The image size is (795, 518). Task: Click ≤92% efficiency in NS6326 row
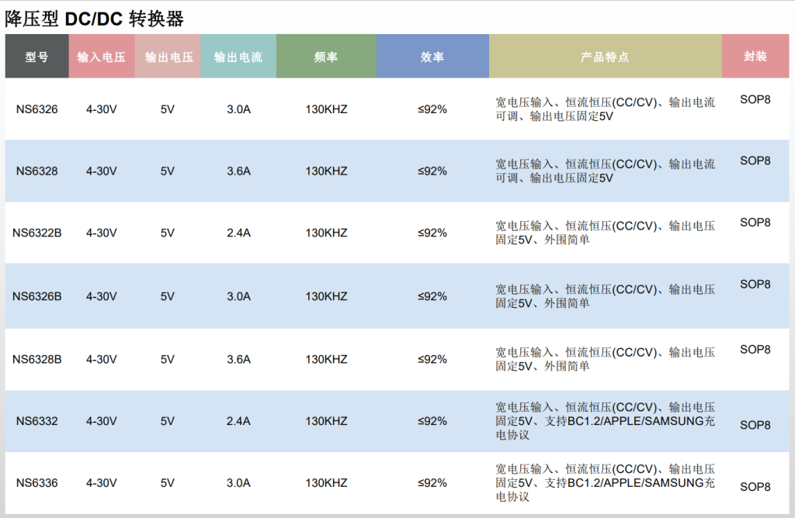pos(432,109)
